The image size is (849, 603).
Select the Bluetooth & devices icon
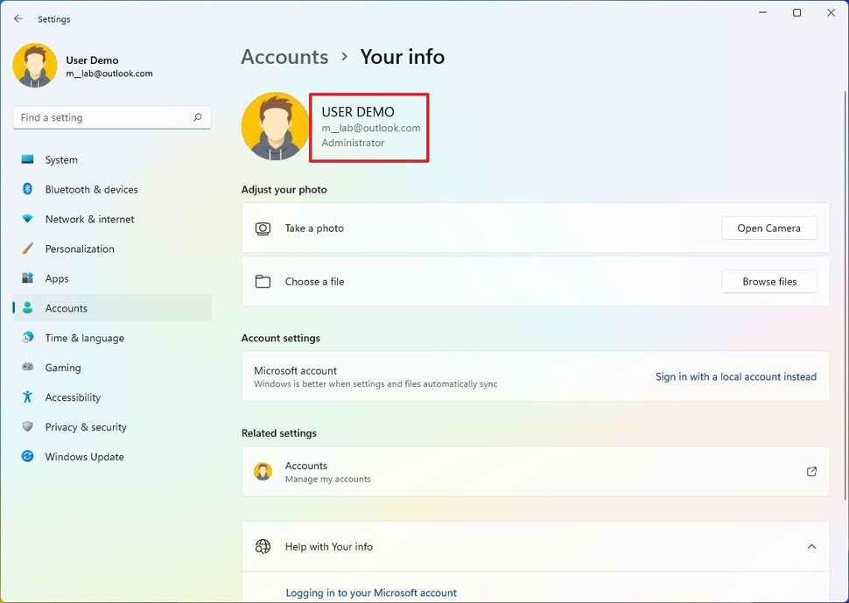pyautogui.click(x=28, y=190)
